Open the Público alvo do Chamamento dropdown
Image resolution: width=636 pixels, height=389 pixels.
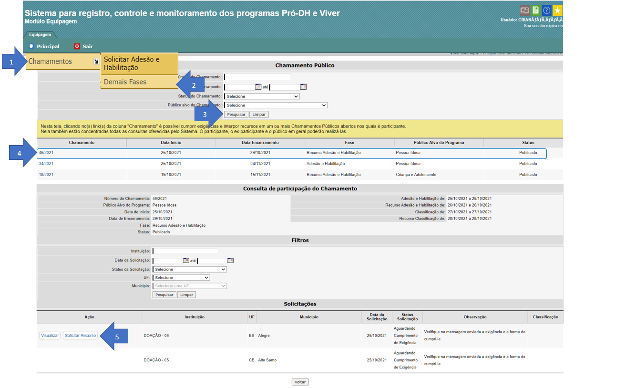276,105
